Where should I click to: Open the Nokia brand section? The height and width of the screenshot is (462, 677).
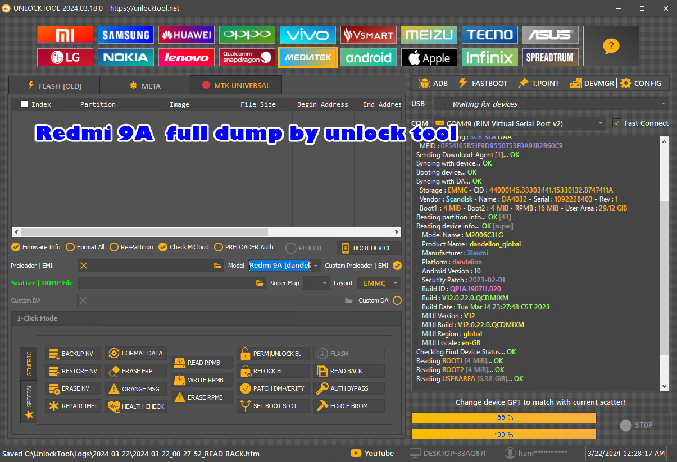(126, 57)
